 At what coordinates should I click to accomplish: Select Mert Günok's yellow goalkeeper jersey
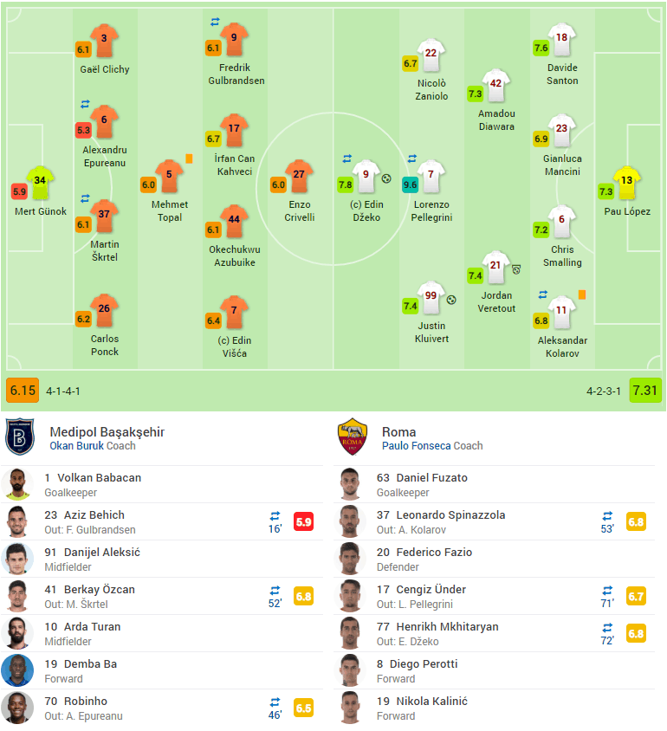point(40,183)
